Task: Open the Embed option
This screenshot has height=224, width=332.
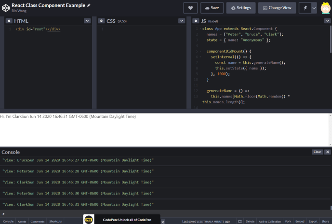Action: pyautogui.click(x=300, y=221)
